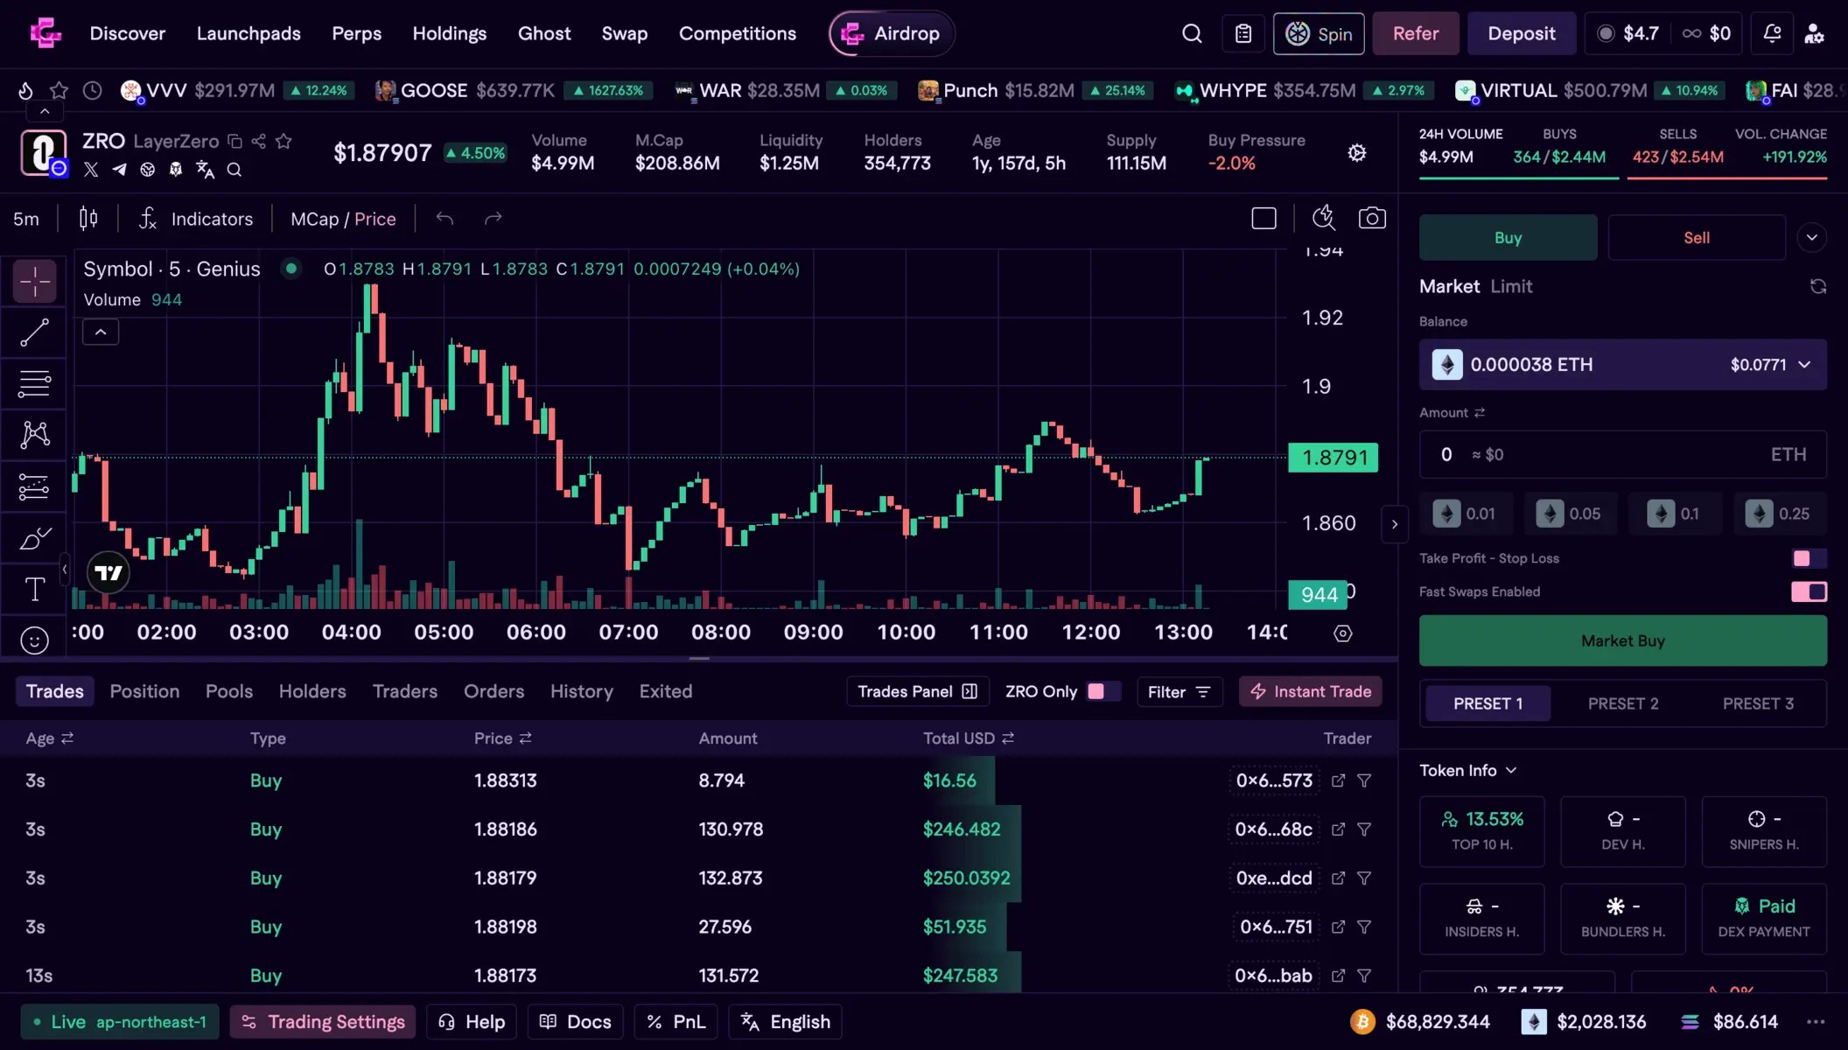This screenshot has height=1050, width=1848.
Task: Click the Amount input field
Action: point(1622,455)
